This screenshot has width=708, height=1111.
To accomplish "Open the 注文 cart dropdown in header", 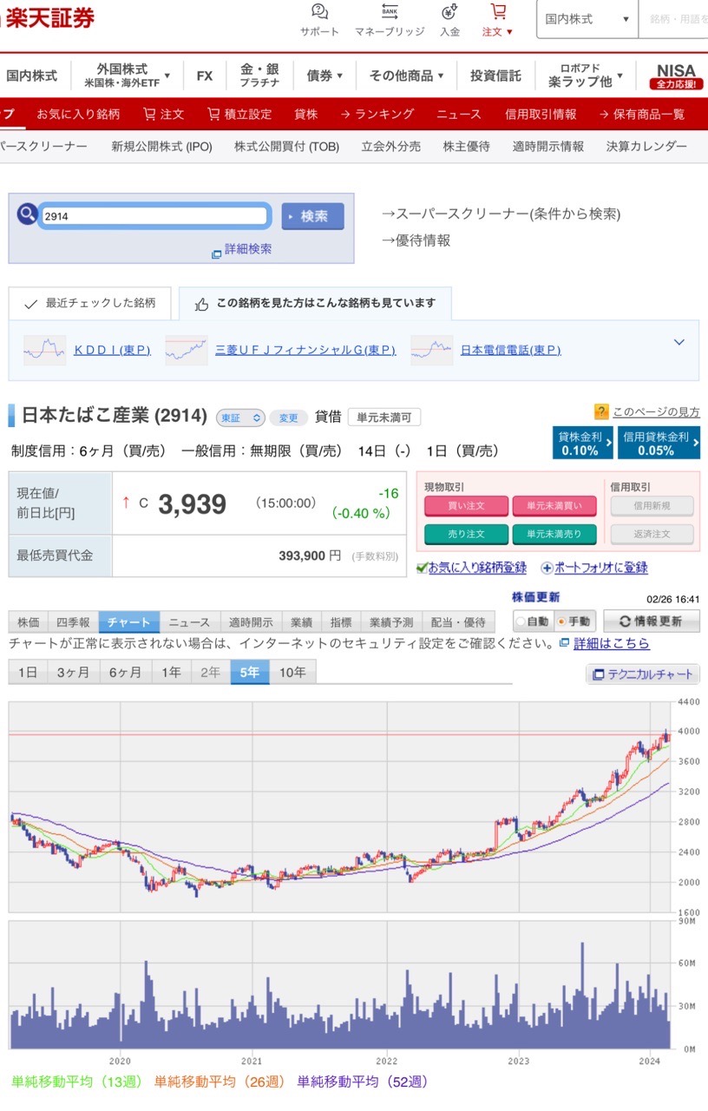I will coord(498,21).
